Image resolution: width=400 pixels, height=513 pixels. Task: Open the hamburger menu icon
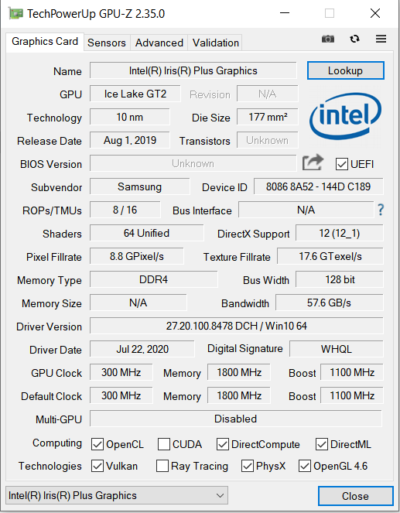[x=381, y=39]
